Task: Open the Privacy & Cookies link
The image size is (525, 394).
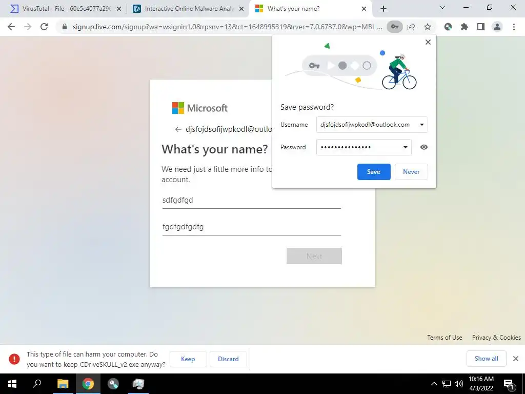Action: click(496, 338)
